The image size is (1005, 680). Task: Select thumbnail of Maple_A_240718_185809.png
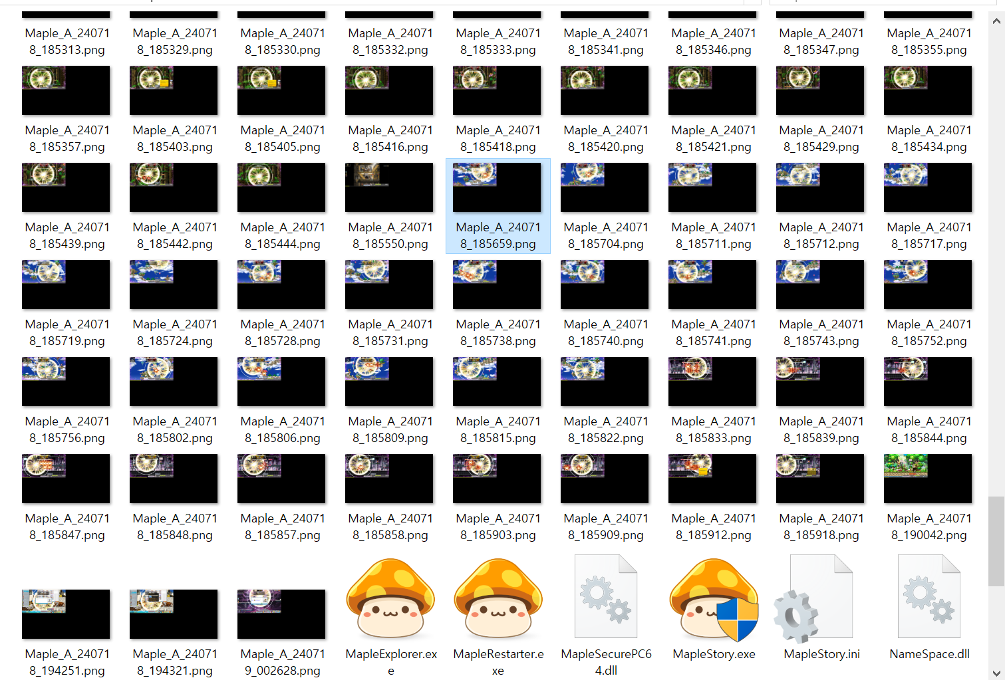389,382
